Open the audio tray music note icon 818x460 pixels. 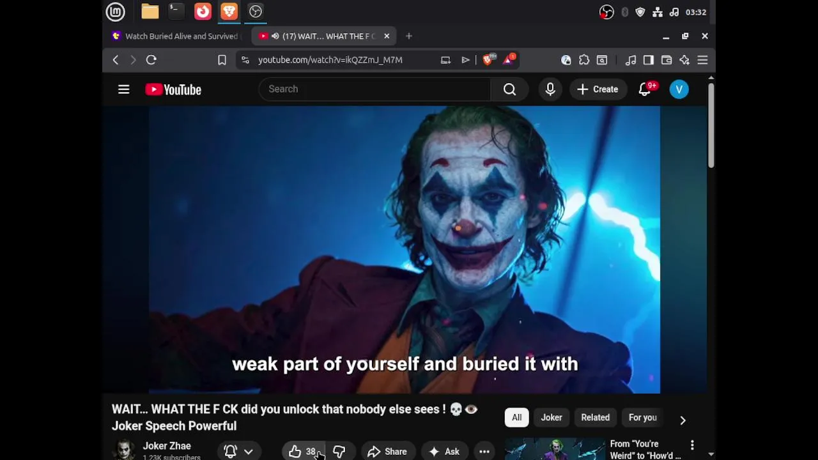(x=674, y=12)
